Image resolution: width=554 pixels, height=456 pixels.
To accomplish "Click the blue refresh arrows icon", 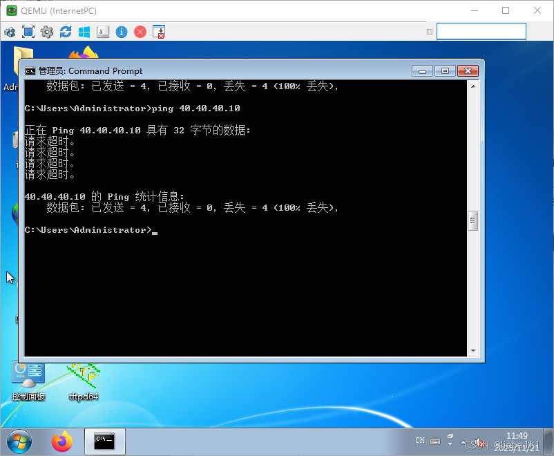I will [66, 32].
